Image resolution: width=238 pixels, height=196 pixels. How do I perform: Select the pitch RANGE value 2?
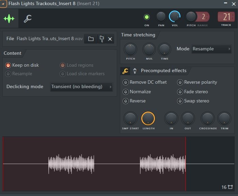[x=203, y=17]
